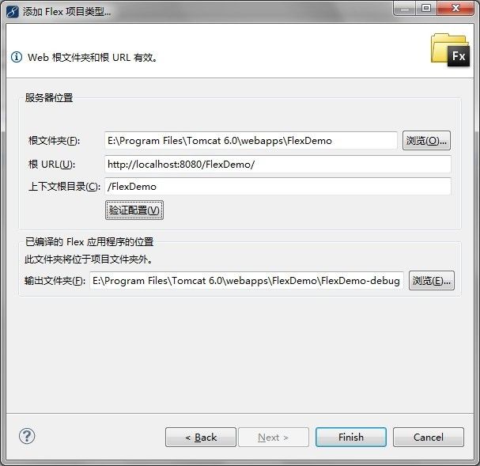480x466 pixels.
Task: Cancel the Flex project type dialog
Action: [x=429, y=438]
